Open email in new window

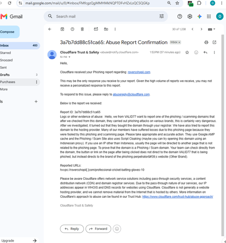click(x=214, y=42)
